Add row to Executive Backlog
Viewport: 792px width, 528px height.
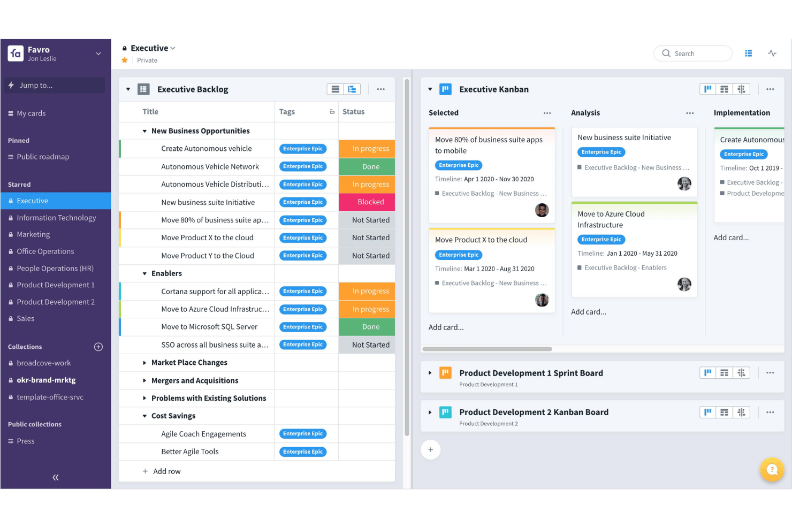click(x=162, y=471)
